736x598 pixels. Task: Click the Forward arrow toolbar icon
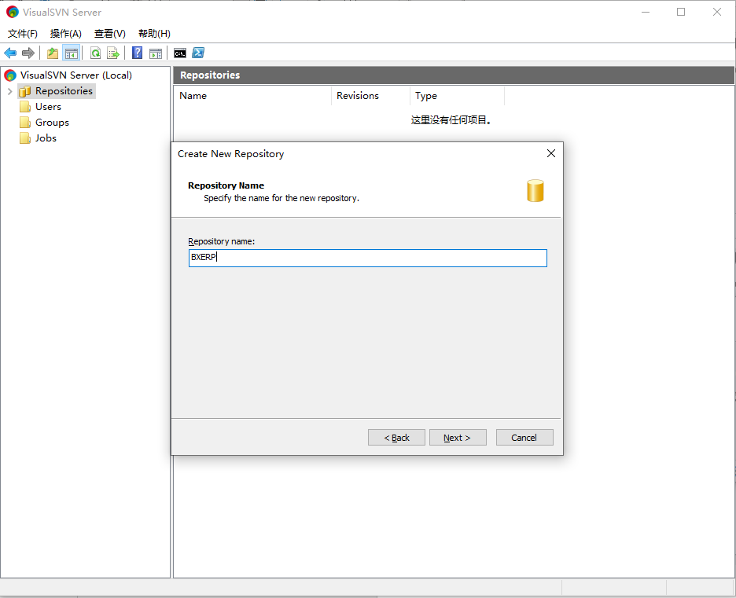28,53
